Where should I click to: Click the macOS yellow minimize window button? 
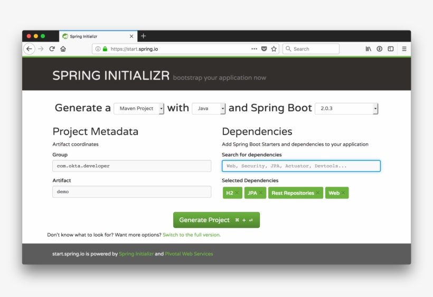(35, 36)
